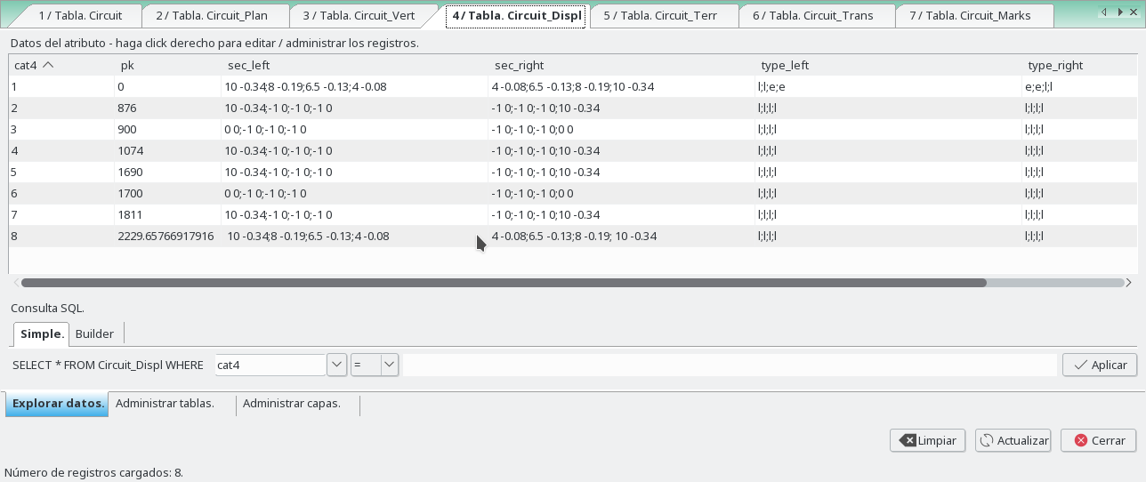Click Limpiar to clear the query

[927, 440]
